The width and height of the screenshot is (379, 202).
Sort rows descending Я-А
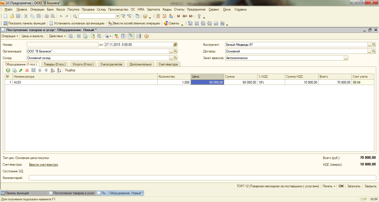[x=59, y=70]
